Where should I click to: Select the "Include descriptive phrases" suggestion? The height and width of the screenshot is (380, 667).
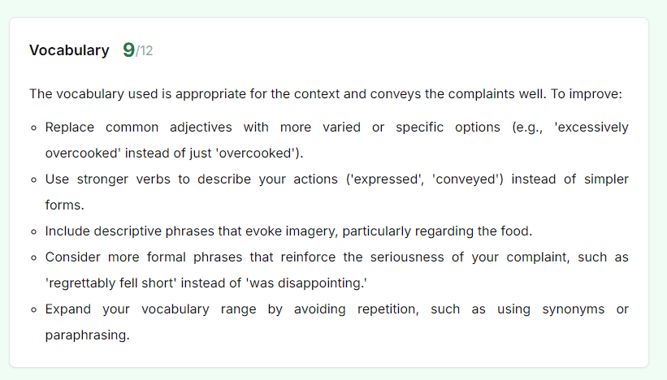click(288, 231)
